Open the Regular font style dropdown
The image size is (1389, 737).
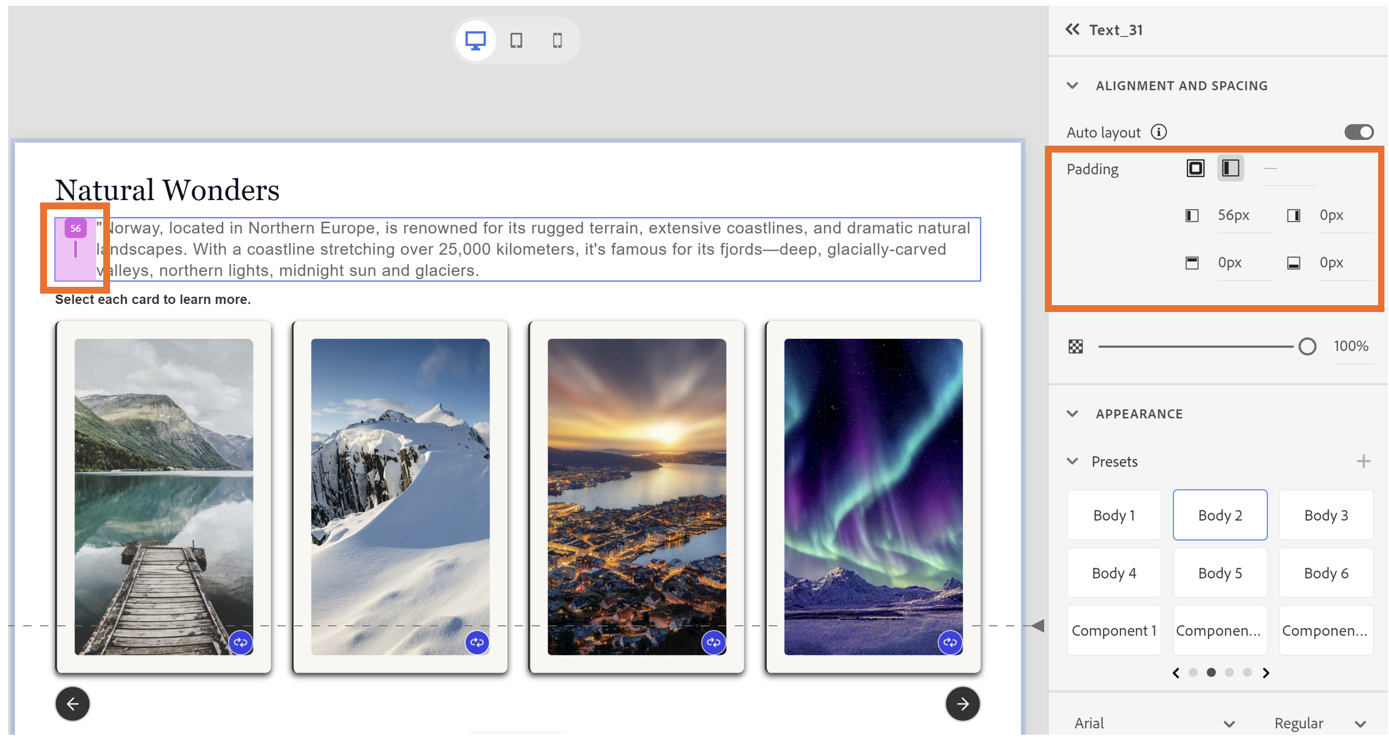point(1319,723)
